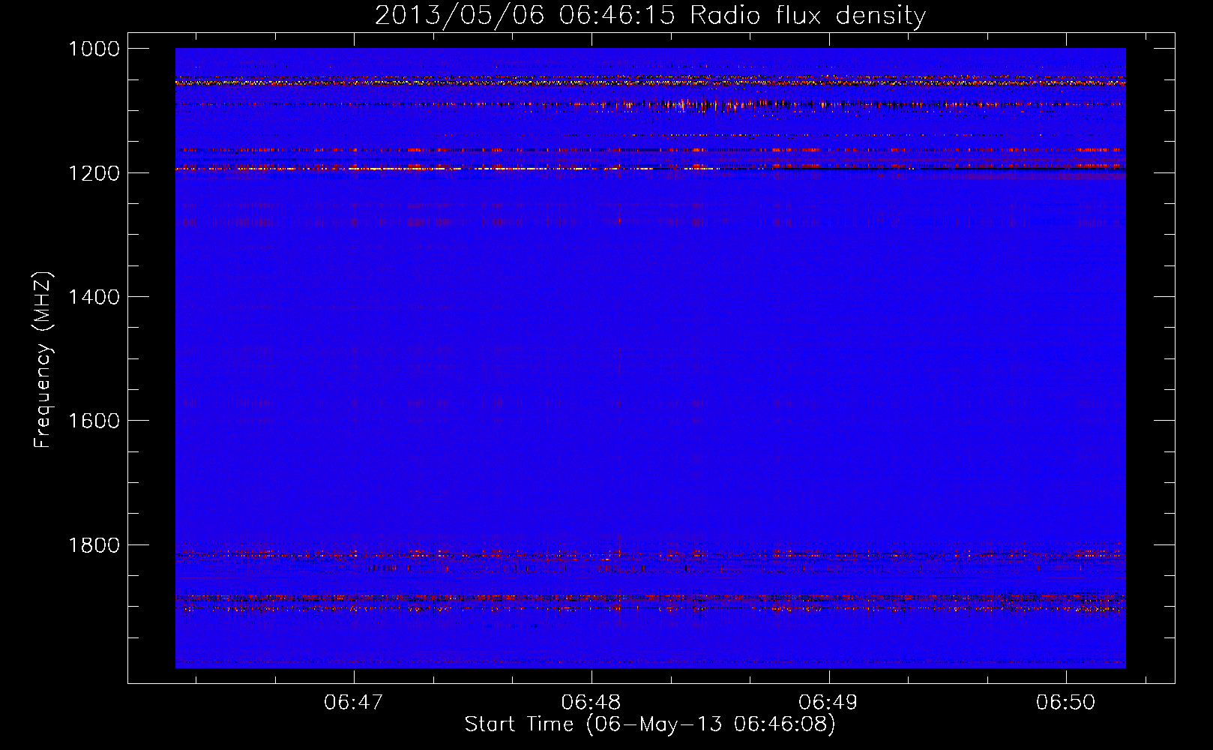The image size is (1213, 750).
Task: Click the 'Frequency (MHZ)' axis label
Action: 43,359
